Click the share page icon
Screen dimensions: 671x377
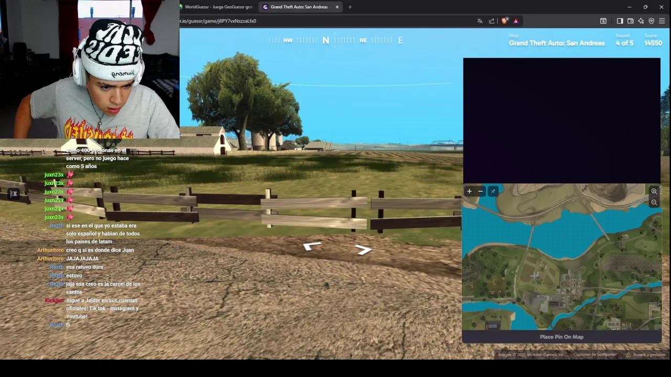tap(492, 21)
